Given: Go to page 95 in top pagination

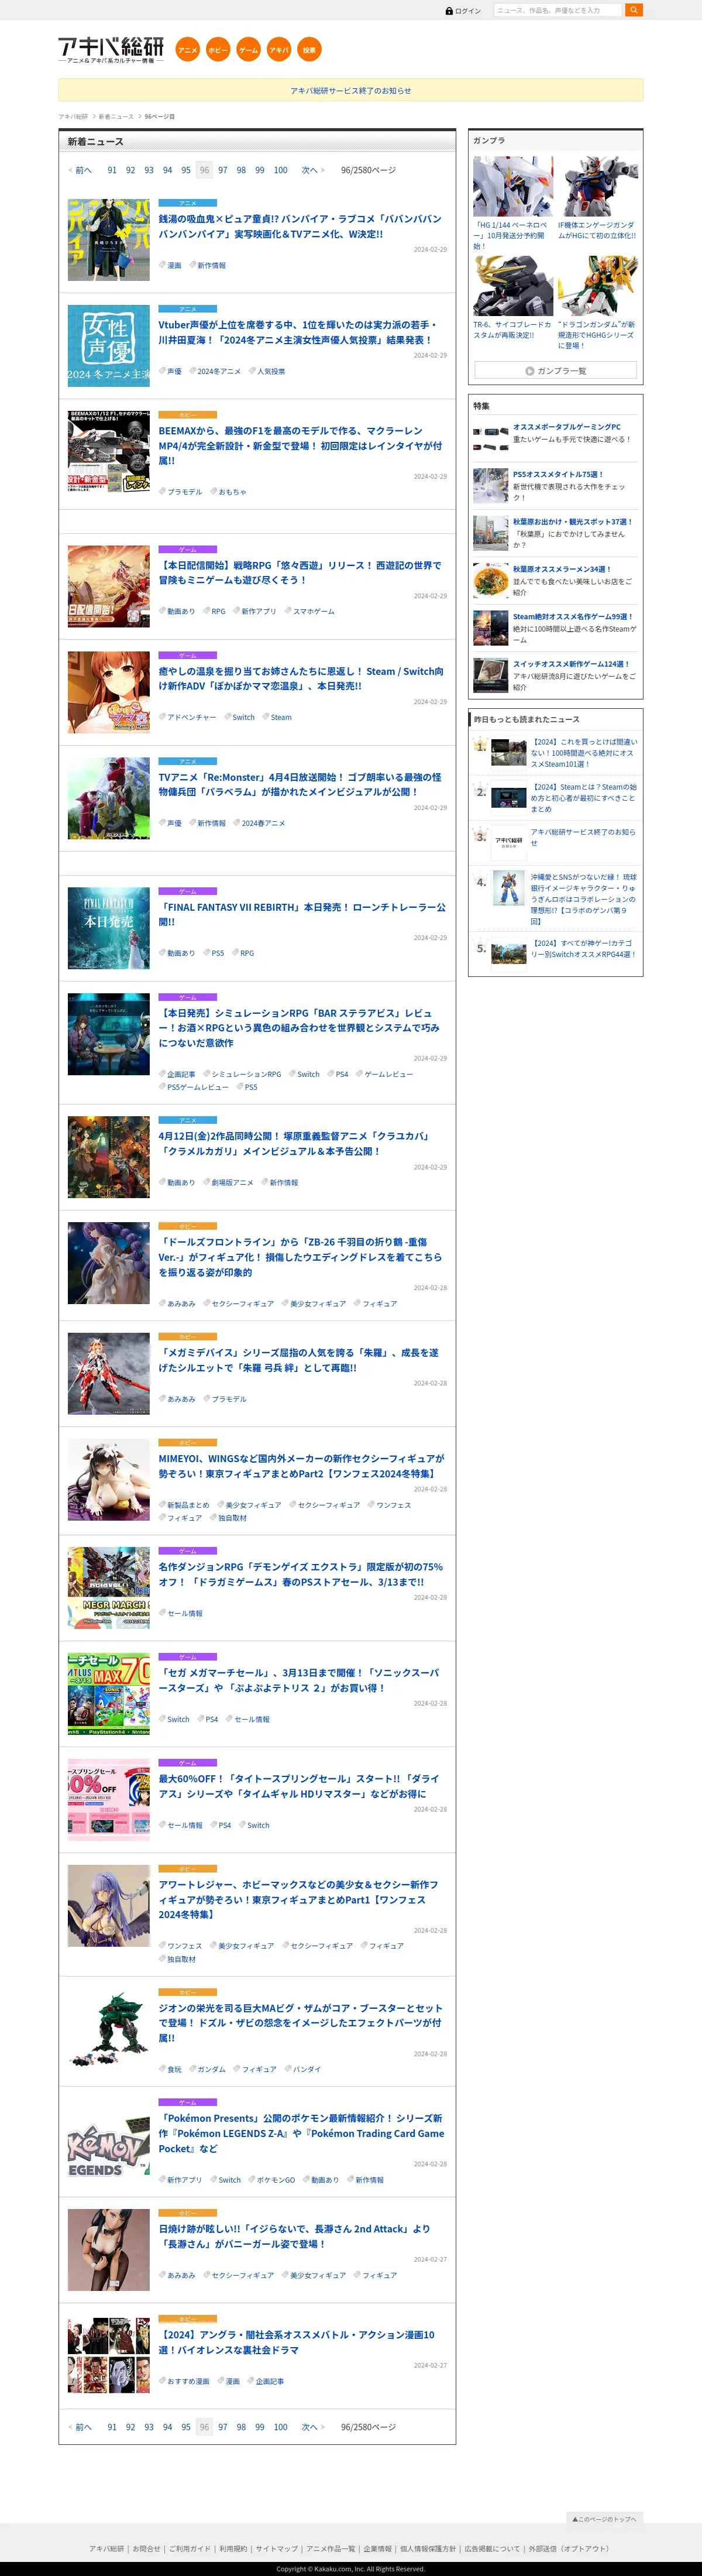Looking at the screenshot, I should click(186, 170).
